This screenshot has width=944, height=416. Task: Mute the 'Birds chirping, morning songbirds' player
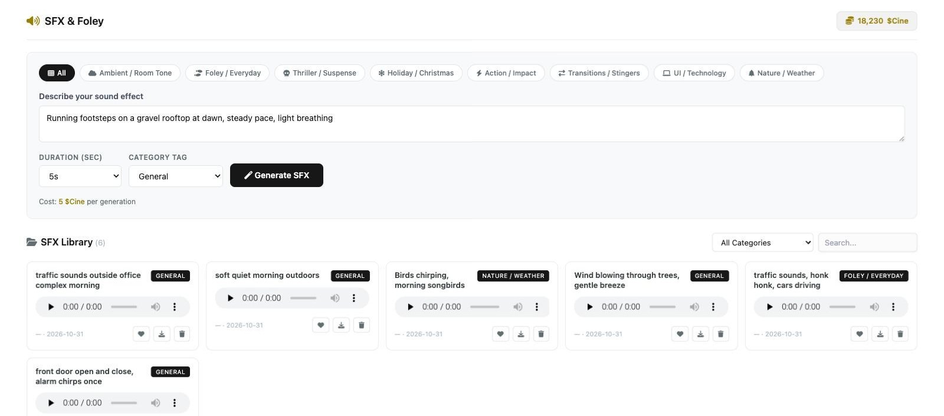click(517, 307)
